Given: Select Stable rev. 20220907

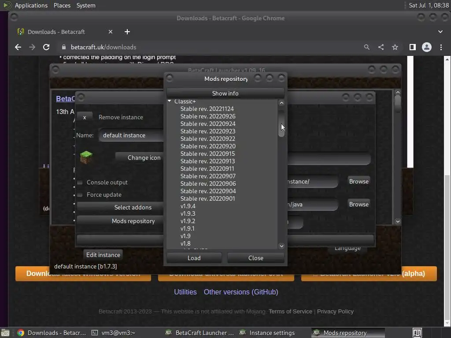Looking at the screenshot, I should point(208,176).
